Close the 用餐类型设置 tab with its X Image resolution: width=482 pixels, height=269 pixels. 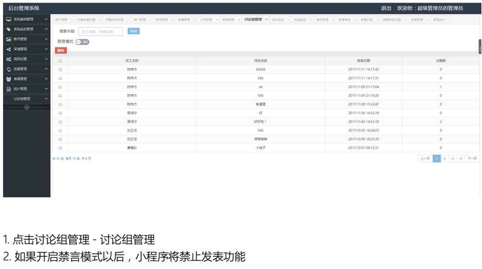pyautogui.click(x=405, y=19)
